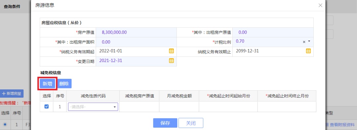Select the radio button in background row 1
The height and width of the screenshot is (130, 357).
[5, 124]
